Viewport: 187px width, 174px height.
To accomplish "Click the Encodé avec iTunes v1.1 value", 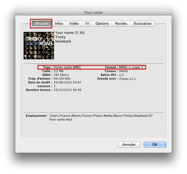I will [x=127, y=79].
